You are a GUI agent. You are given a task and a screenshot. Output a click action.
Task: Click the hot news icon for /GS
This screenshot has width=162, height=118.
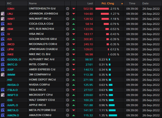pyautogui.click(x=3, y=39)
